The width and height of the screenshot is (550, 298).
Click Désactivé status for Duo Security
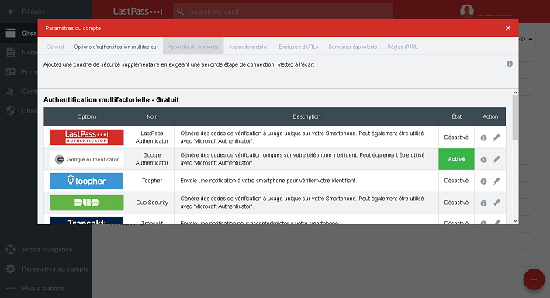pyautogui.click(x=456, y=203)
